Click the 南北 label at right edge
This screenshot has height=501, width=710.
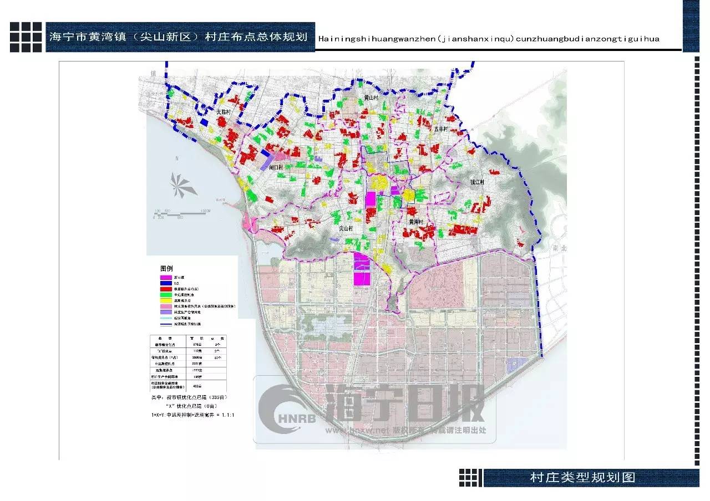560,248
